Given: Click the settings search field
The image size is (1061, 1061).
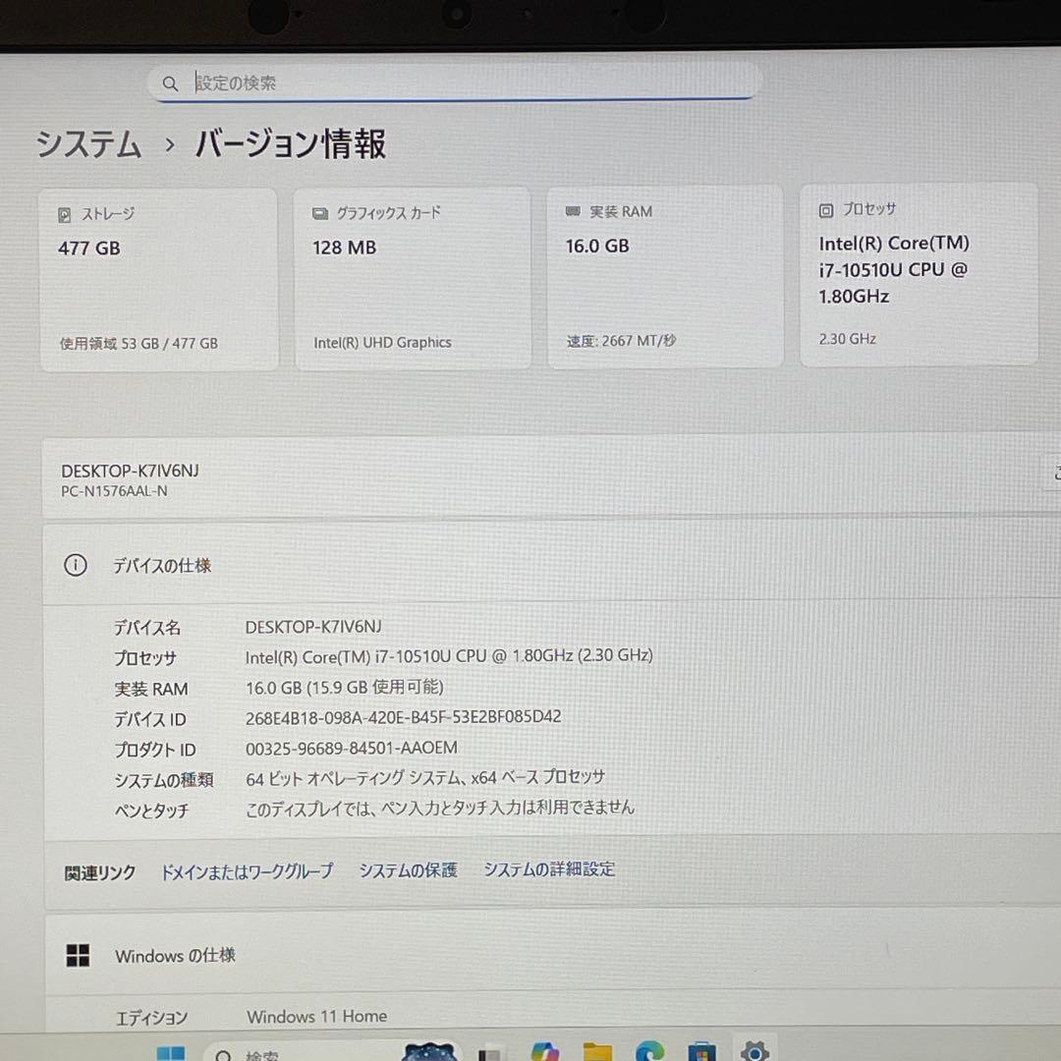Looking at the screenshot, I should click(455, 83).
